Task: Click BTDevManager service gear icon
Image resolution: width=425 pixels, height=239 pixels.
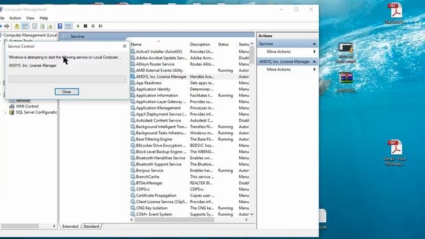Action: point(133,183)
